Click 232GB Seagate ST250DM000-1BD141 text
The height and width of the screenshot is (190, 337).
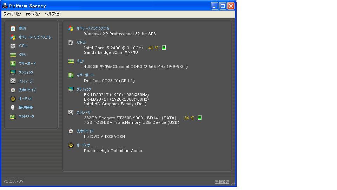[x=130, y=118]
